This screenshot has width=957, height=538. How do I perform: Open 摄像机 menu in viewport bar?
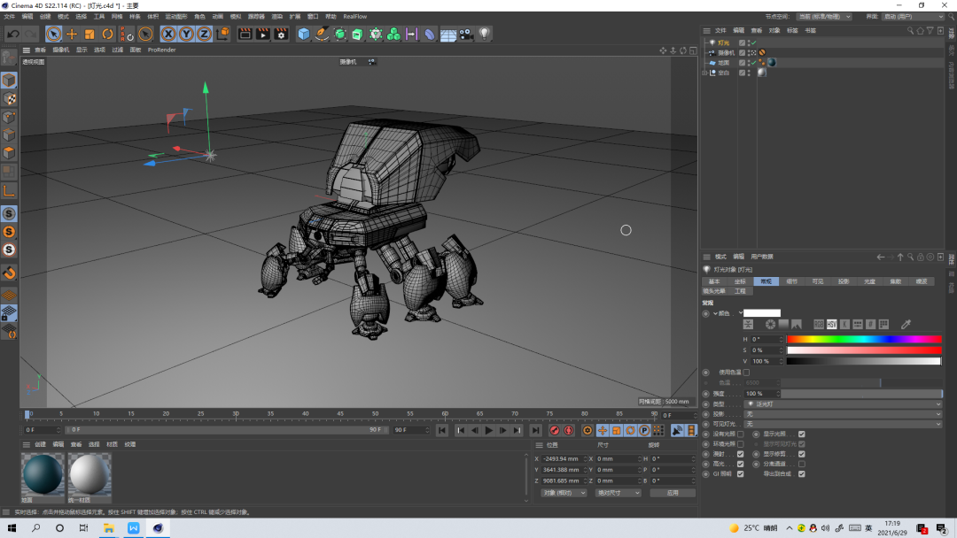[60, 50]
